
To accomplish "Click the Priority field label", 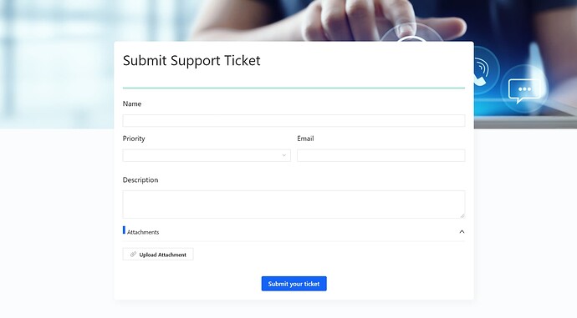I will (x=134, y=139).
